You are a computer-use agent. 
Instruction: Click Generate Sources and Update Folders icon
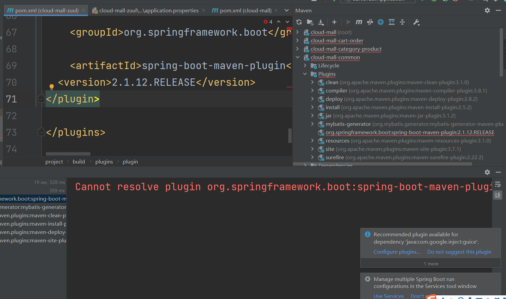(x=310, y=22)
